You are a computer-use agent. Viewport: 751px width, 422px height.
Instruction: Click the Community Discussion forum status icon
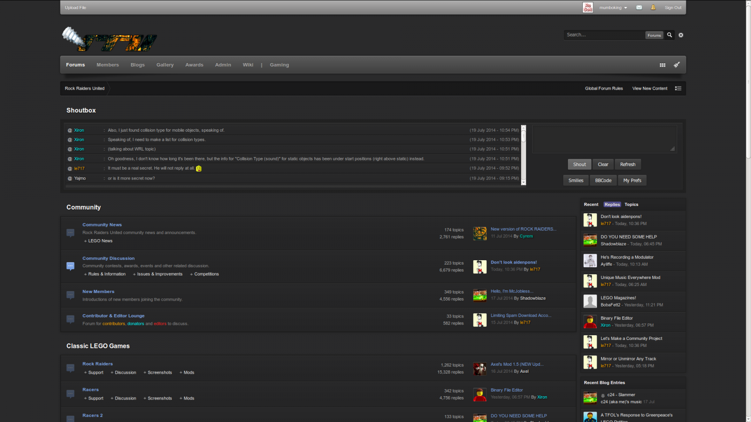point(70,266)
